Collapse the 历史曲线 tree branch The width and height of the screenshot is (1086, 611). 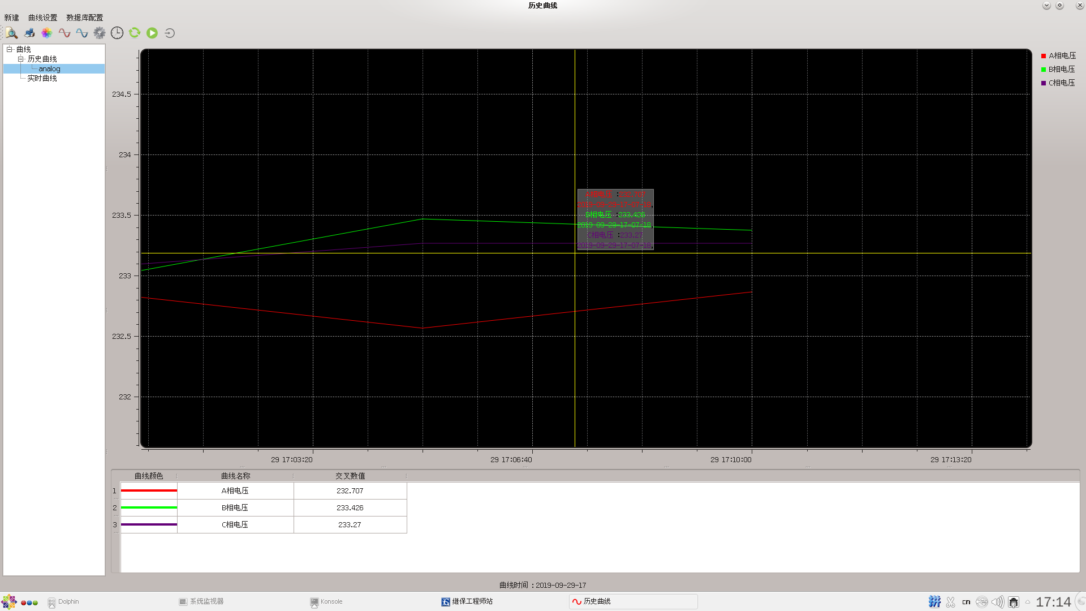(x=20, y=59)
